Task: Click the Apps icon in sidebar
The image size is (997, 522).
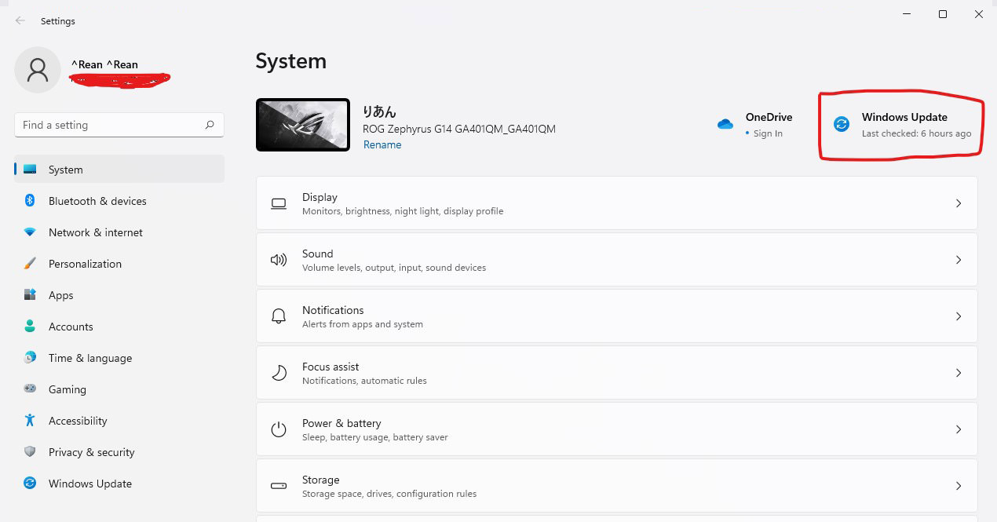Action: pyautogui.click(x=30, y=295)
